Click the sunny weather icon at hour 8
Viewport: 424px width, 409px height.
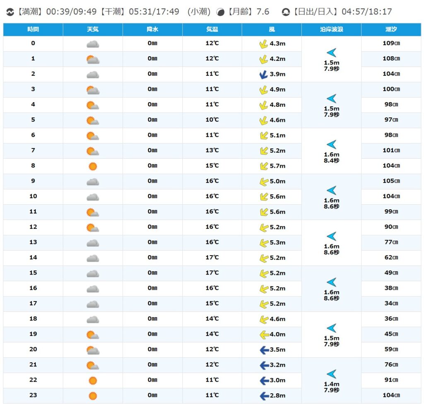pyautogui.click(x=93, y=166)
